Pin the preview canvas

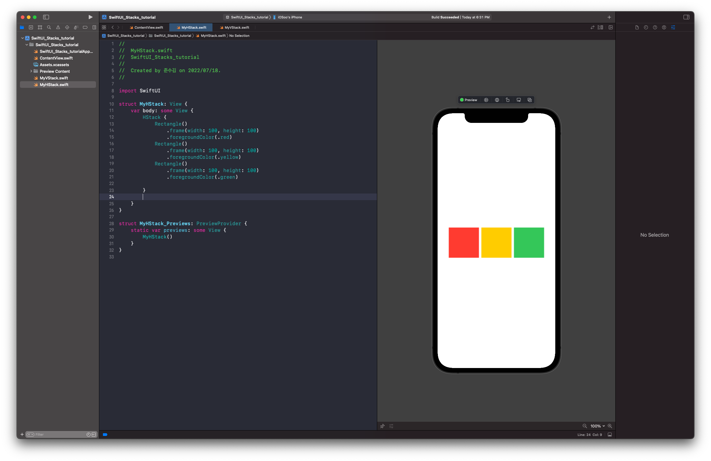click(382, 426)
